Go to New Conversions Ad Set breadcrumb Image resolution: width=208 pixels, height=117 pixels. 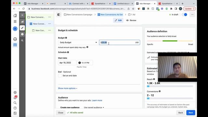click(x=110, y=15)
